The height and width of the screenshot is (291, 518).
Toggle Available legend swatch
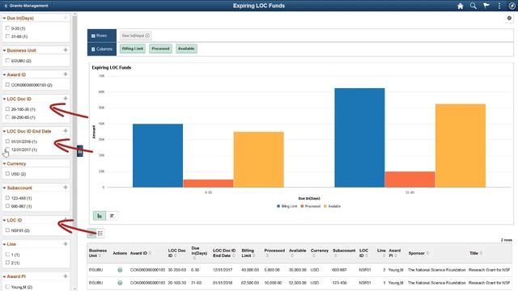(325, 206)
